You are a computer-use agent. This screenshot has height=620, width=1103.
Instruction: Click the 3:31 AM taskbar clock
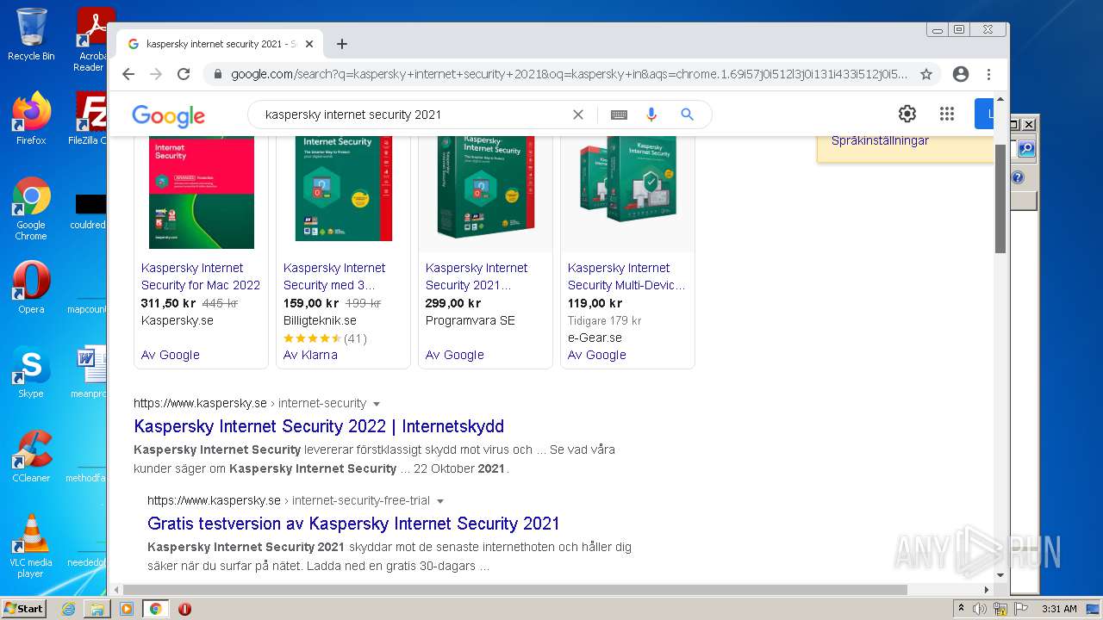[x=1059, y=609]
